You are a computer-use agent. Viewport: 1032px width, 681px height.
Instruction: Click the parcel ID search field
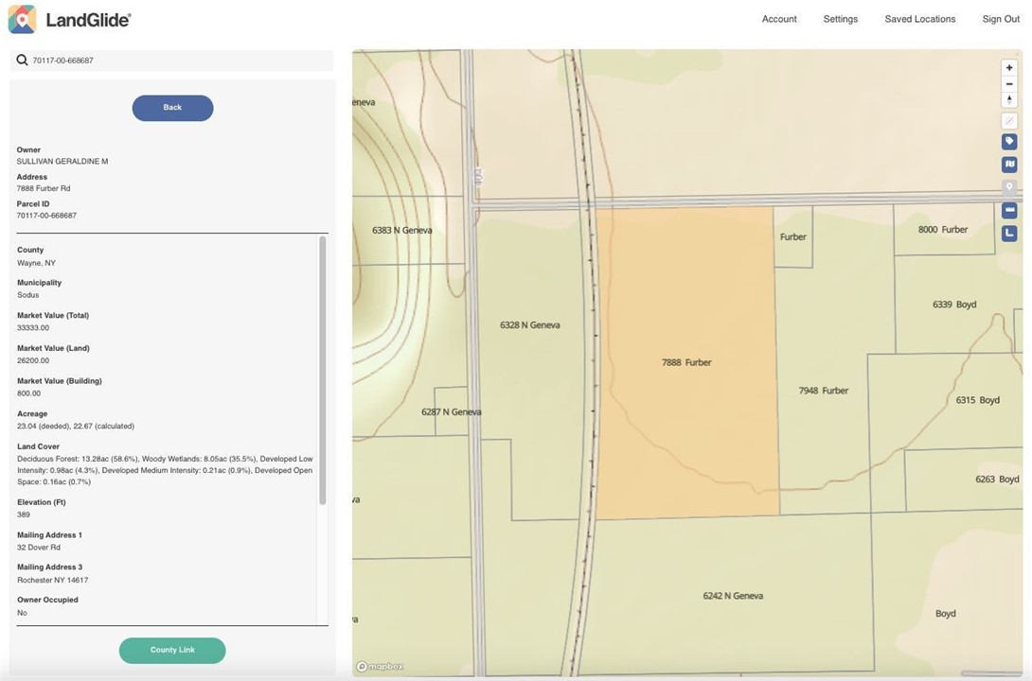[x=180, y=61]
